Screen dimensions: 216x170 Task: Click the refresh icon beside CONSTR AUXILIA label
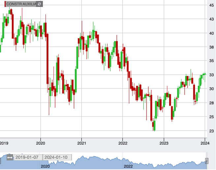(39, 4)
